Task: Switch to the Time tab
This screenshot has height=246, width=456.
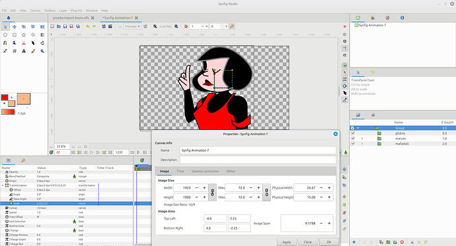Action: click(x=180, y=171)
